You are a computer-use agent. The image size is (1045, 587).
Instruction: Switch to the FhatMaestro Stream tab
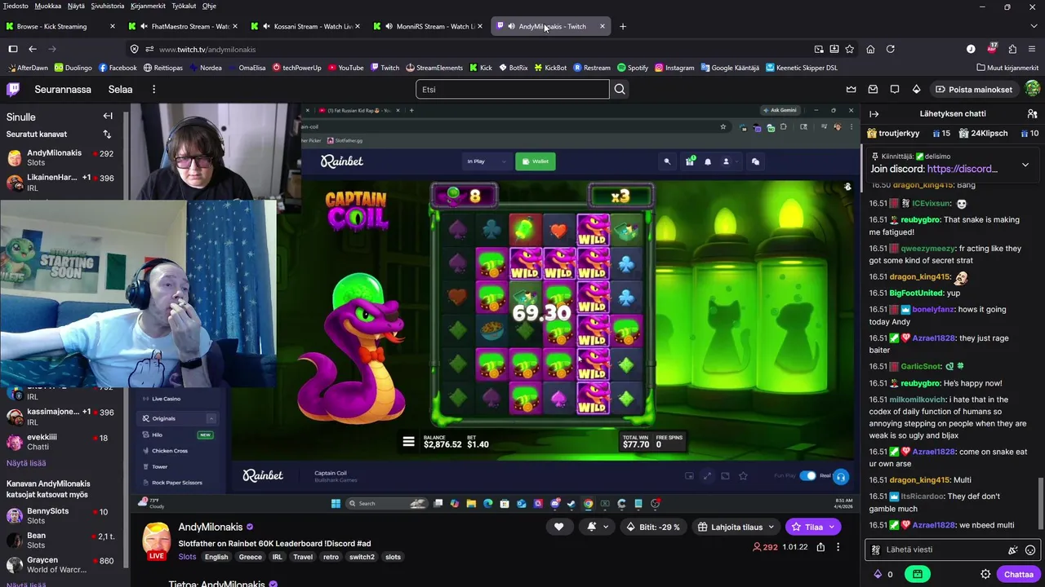click(x=185, y=26)
